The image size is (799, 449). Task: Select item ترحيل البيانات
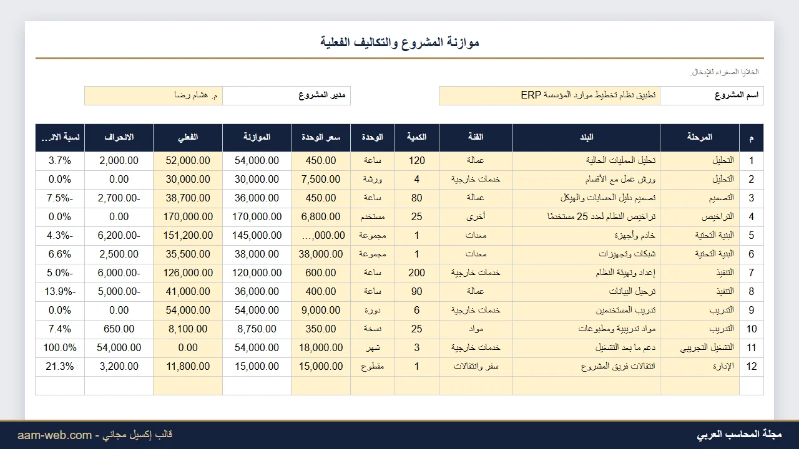pyautogui.click(x=586, y=292)
